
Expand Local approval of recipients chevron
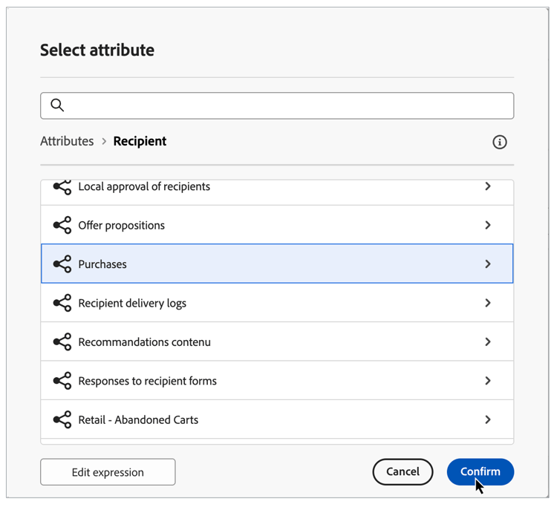coord(488,186)
